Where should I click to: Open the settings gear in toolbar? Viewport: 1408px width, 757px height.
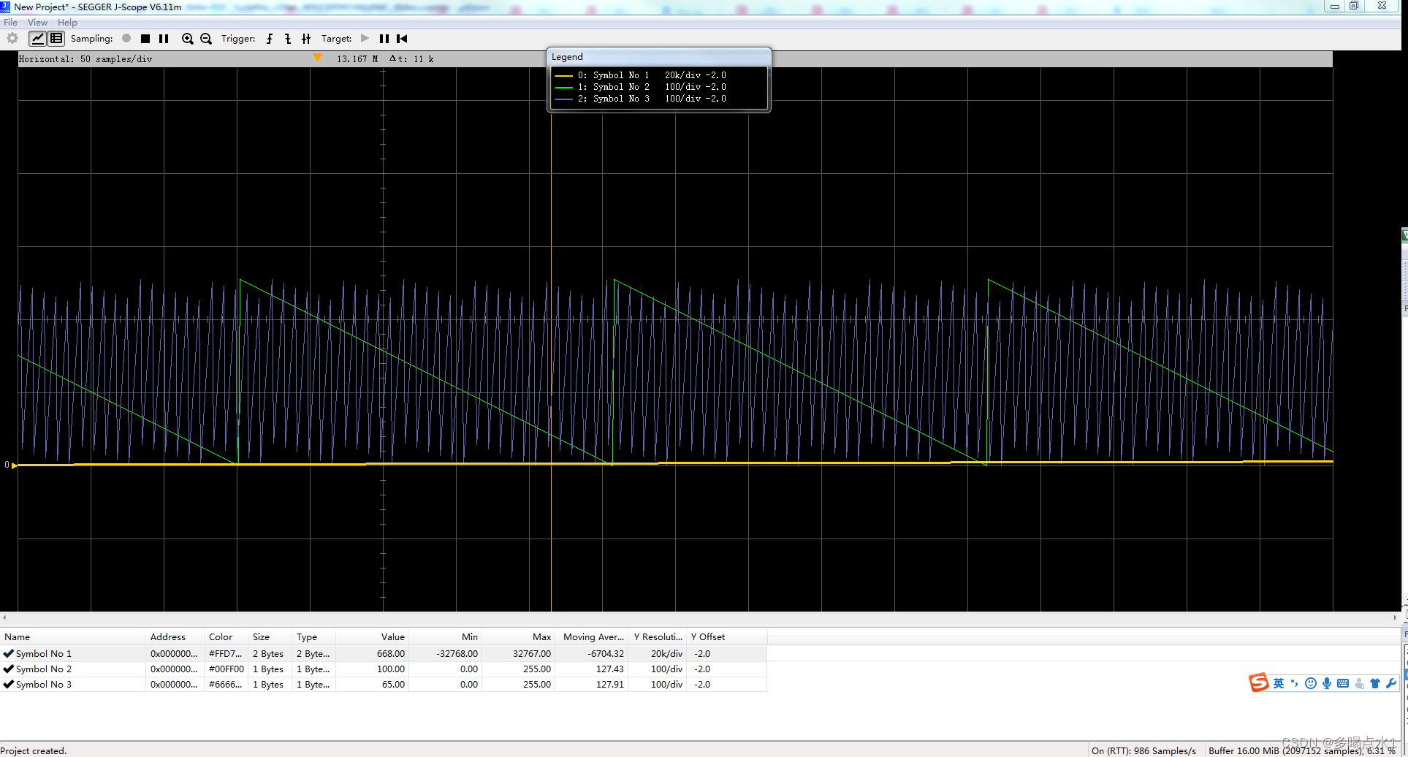(12, 39)
